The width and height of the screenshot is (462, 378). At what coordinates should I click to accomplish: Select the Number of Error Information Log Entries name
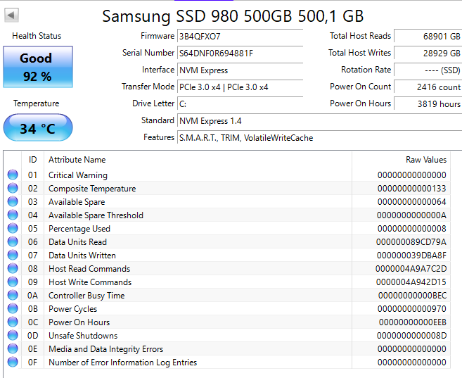pyautogui.click(x=122, y=363)
